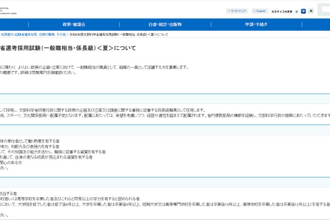Click the line about 自身の更なる成長
The height and width of the screenshot is (220, 330).
[46, 157]
